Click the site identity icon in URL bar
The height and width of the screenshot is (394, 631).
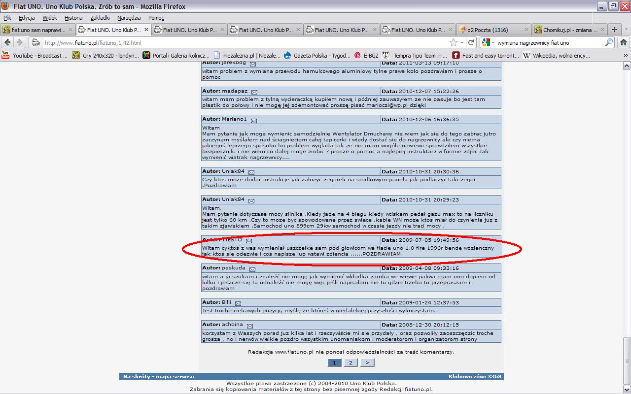pyautogui.click(x=37, y=43)
